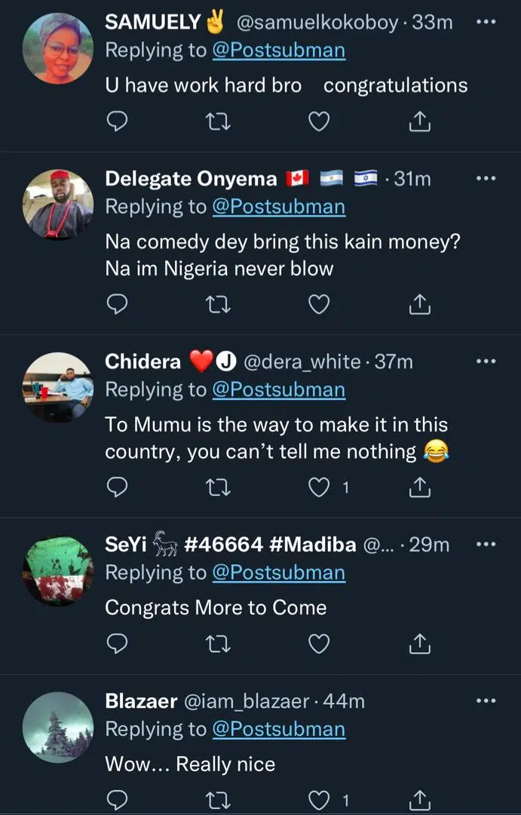Open Chidera's profile picture
The image size is (521, 815).
[59, 387]
